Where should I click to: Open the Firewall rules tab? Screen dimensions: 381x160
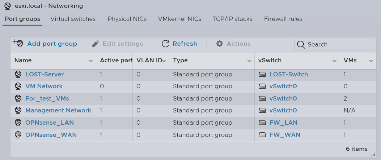283,19
